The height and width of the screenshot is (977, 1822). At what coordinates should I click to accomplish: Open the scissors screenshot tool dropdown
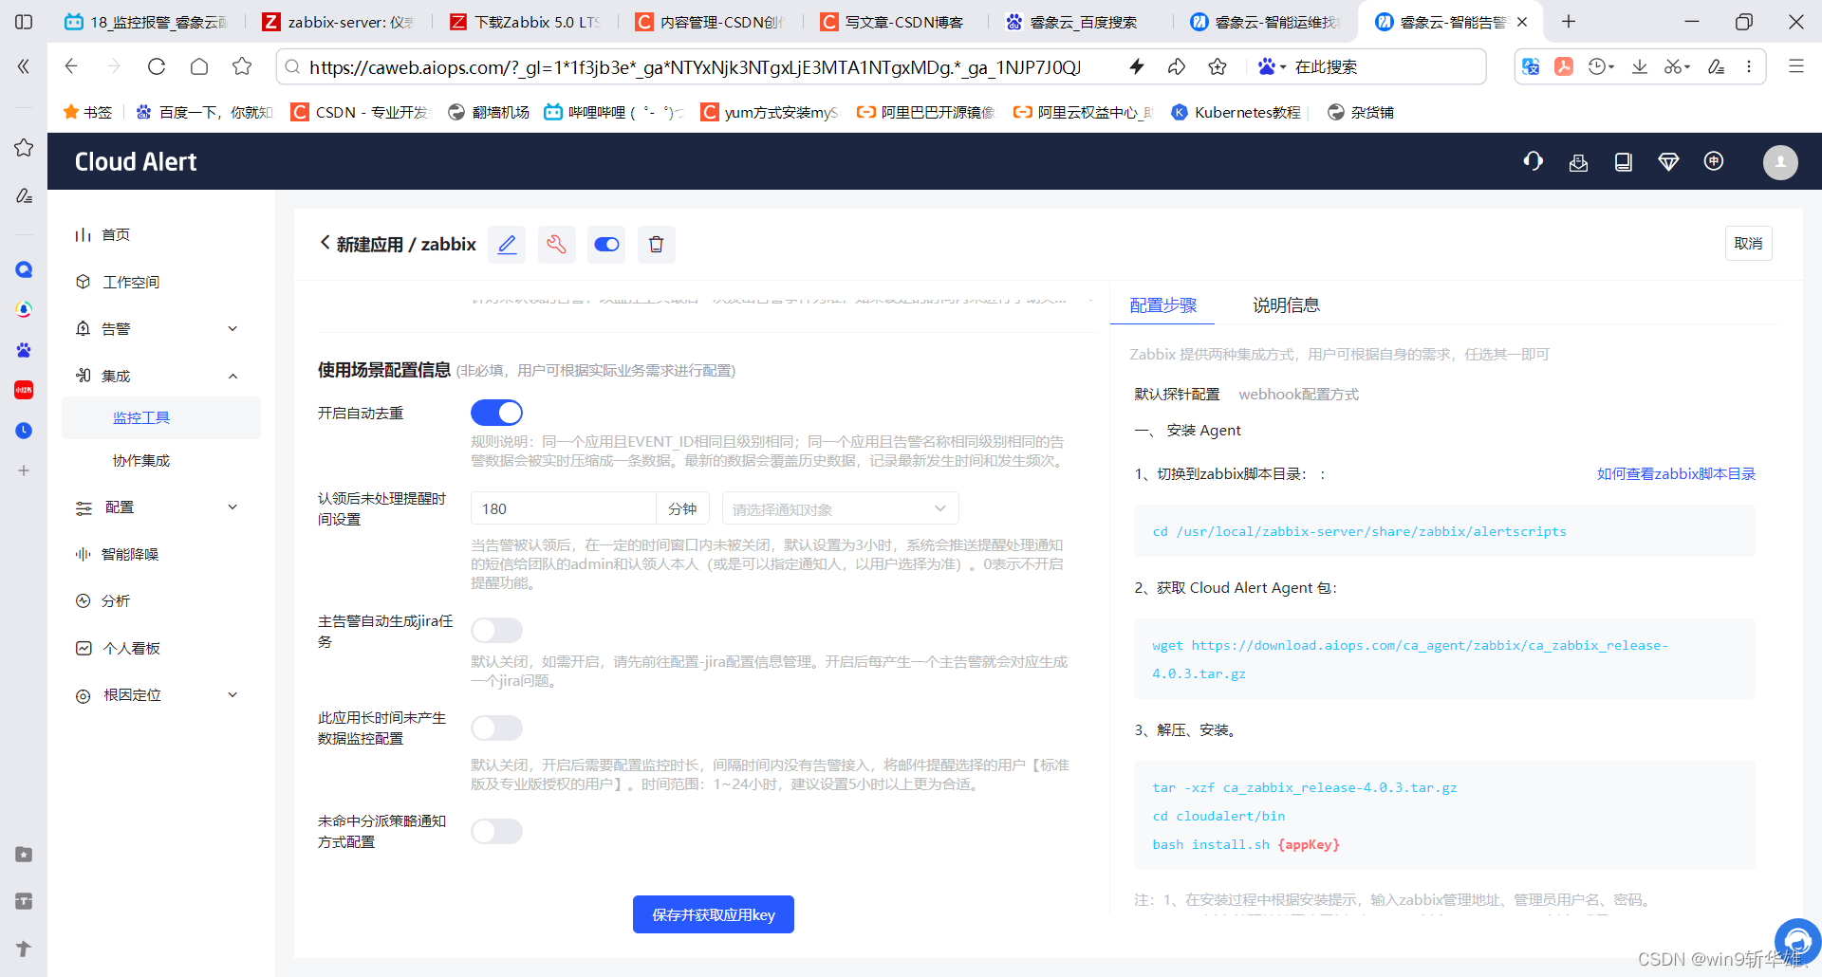tap(1677, 66)
